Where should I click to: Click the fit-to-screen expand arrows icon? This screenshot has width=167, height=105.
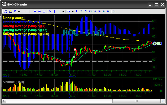coord(44,11)
